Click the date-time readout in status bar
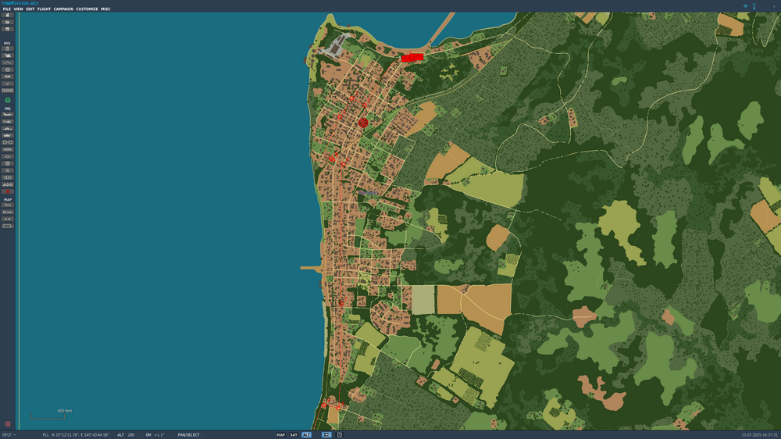The height and width of the screenshot is (439, 781). pyautogui.click(x=759, y=435)
